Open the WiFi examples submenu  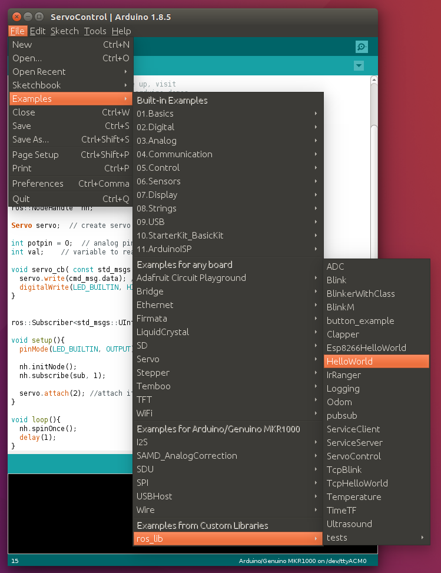pyautogui.click(x=228, y=413)
